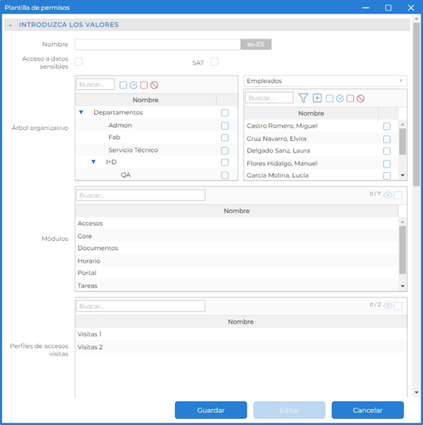Check Castro Romero, Miguel checkbox
The height and width of the screenshot is (425, 423).
click(x=387, y=126)
